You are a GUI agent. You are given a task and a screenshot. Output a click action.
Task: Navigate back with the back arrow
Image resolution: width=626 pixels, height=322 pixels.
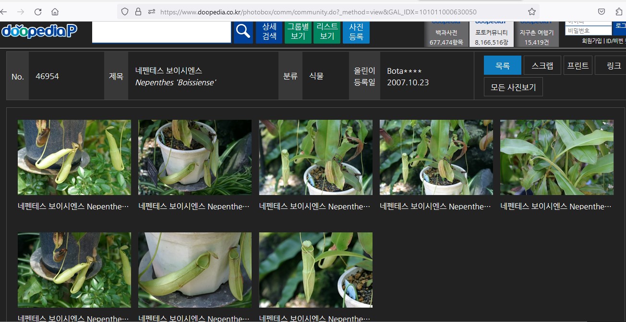point(4,11)
